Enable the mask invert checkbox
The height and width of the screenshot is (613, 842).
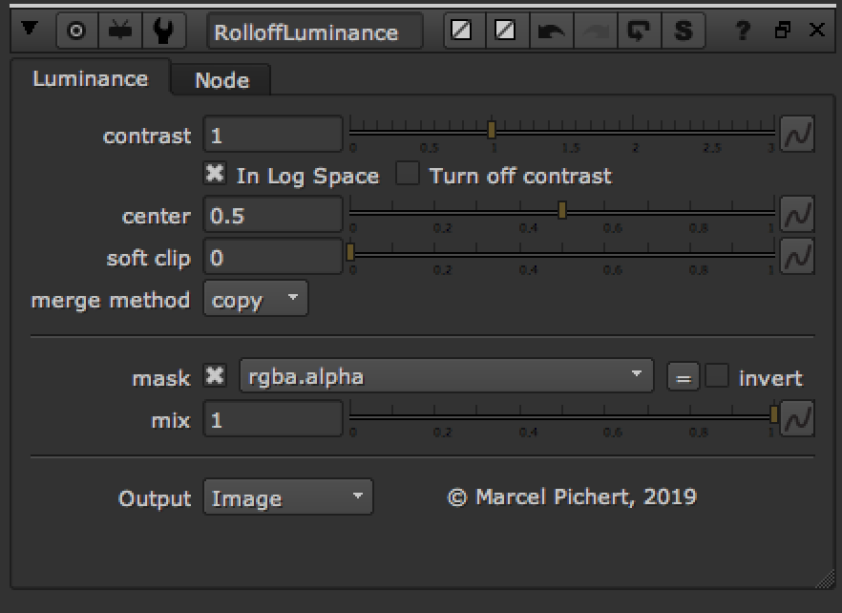coord(717,377)
